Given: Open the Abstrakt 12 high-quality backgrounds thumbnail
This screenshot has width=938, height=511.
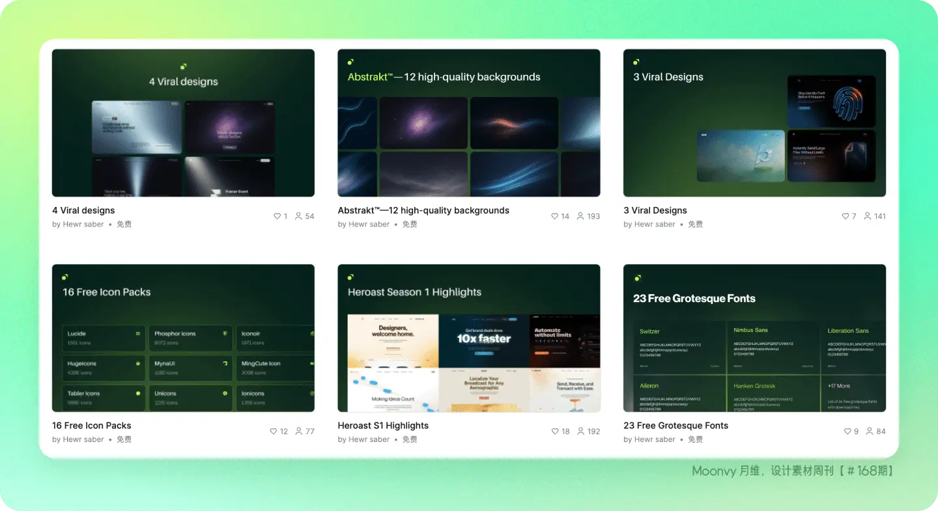Looking at the screenshot, I should [x=468, y=123].
